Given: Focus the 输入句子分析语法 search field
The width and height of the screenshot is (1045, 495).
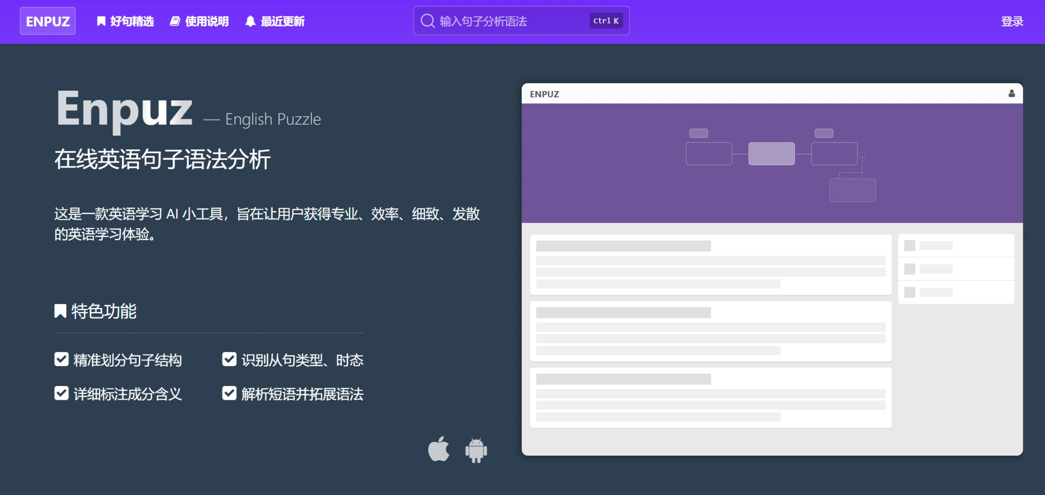Looking at the screenshot, I should [x=521, y=21].
